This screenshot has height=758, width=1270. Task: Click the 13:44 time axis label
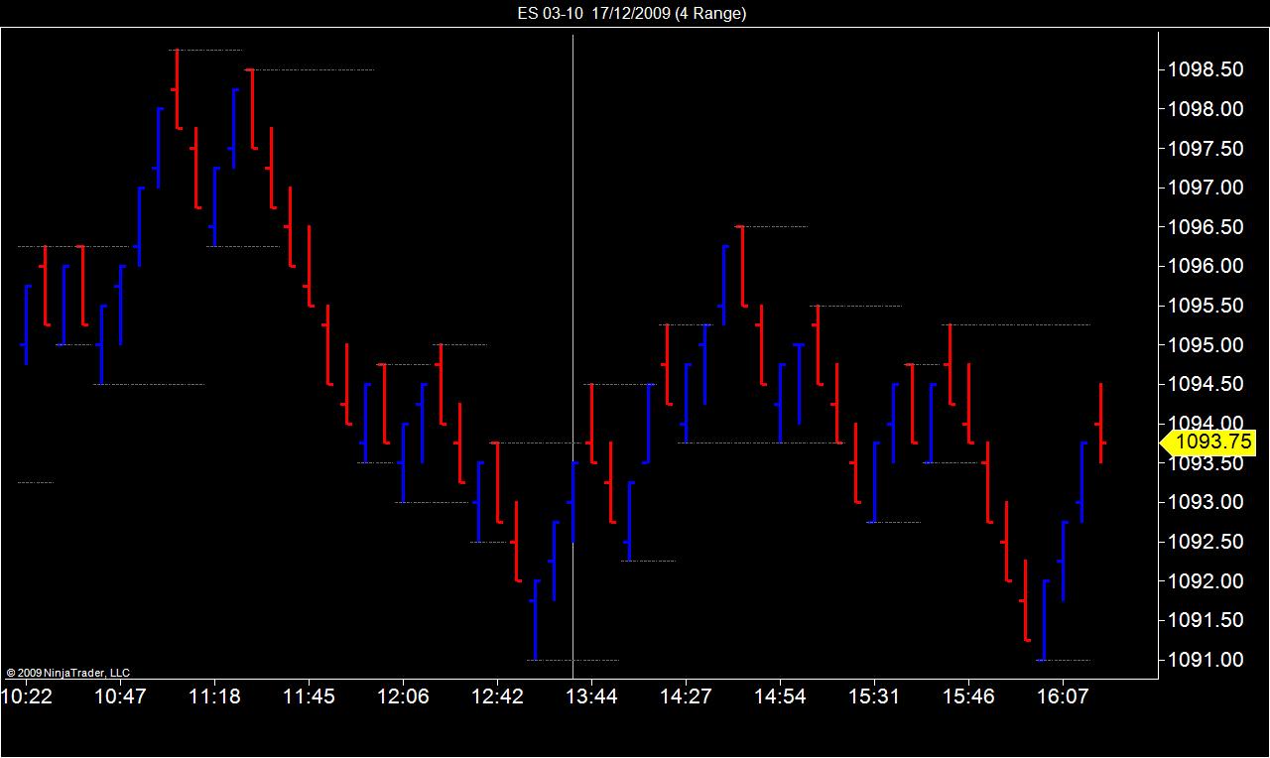coord(592,696)
